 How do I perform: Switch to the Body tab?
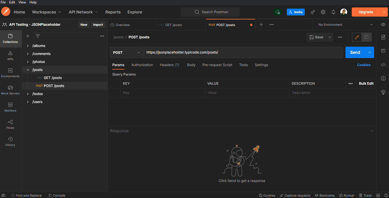point(191,65)
